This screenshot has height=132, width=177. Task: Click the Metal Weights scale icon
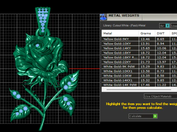(x=103, y=17)
